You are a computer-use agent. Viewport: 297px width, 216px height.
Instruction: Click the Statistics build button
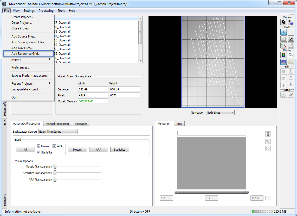[x=120, y=150]
